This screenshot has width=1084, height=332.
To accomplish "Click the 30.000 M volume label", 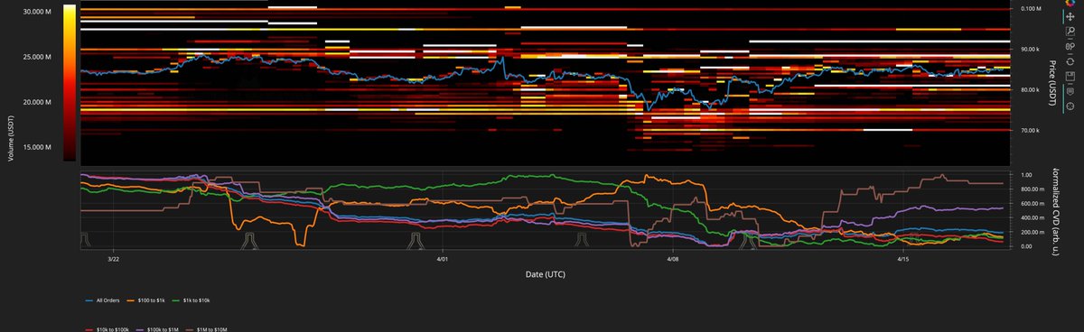I will click(x=38, y=13).
